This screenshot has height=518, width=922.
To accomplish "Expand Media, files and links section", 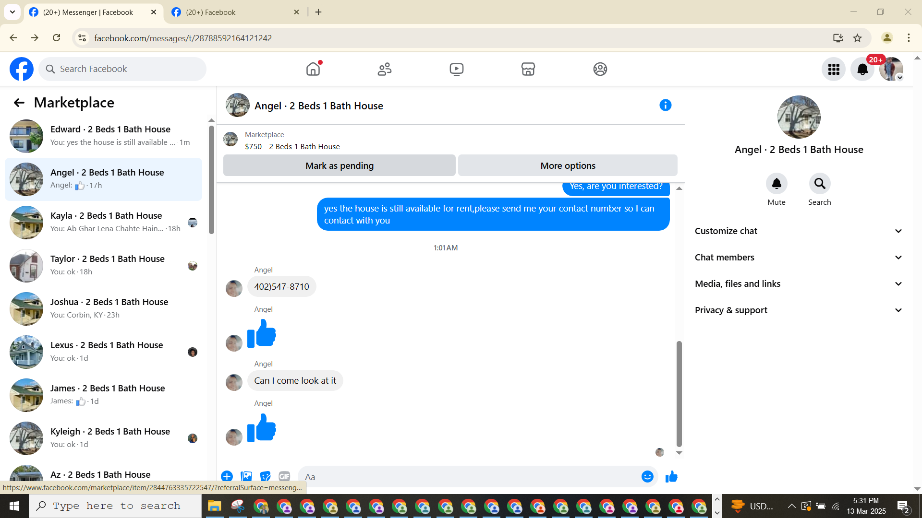I will [799, 284].
